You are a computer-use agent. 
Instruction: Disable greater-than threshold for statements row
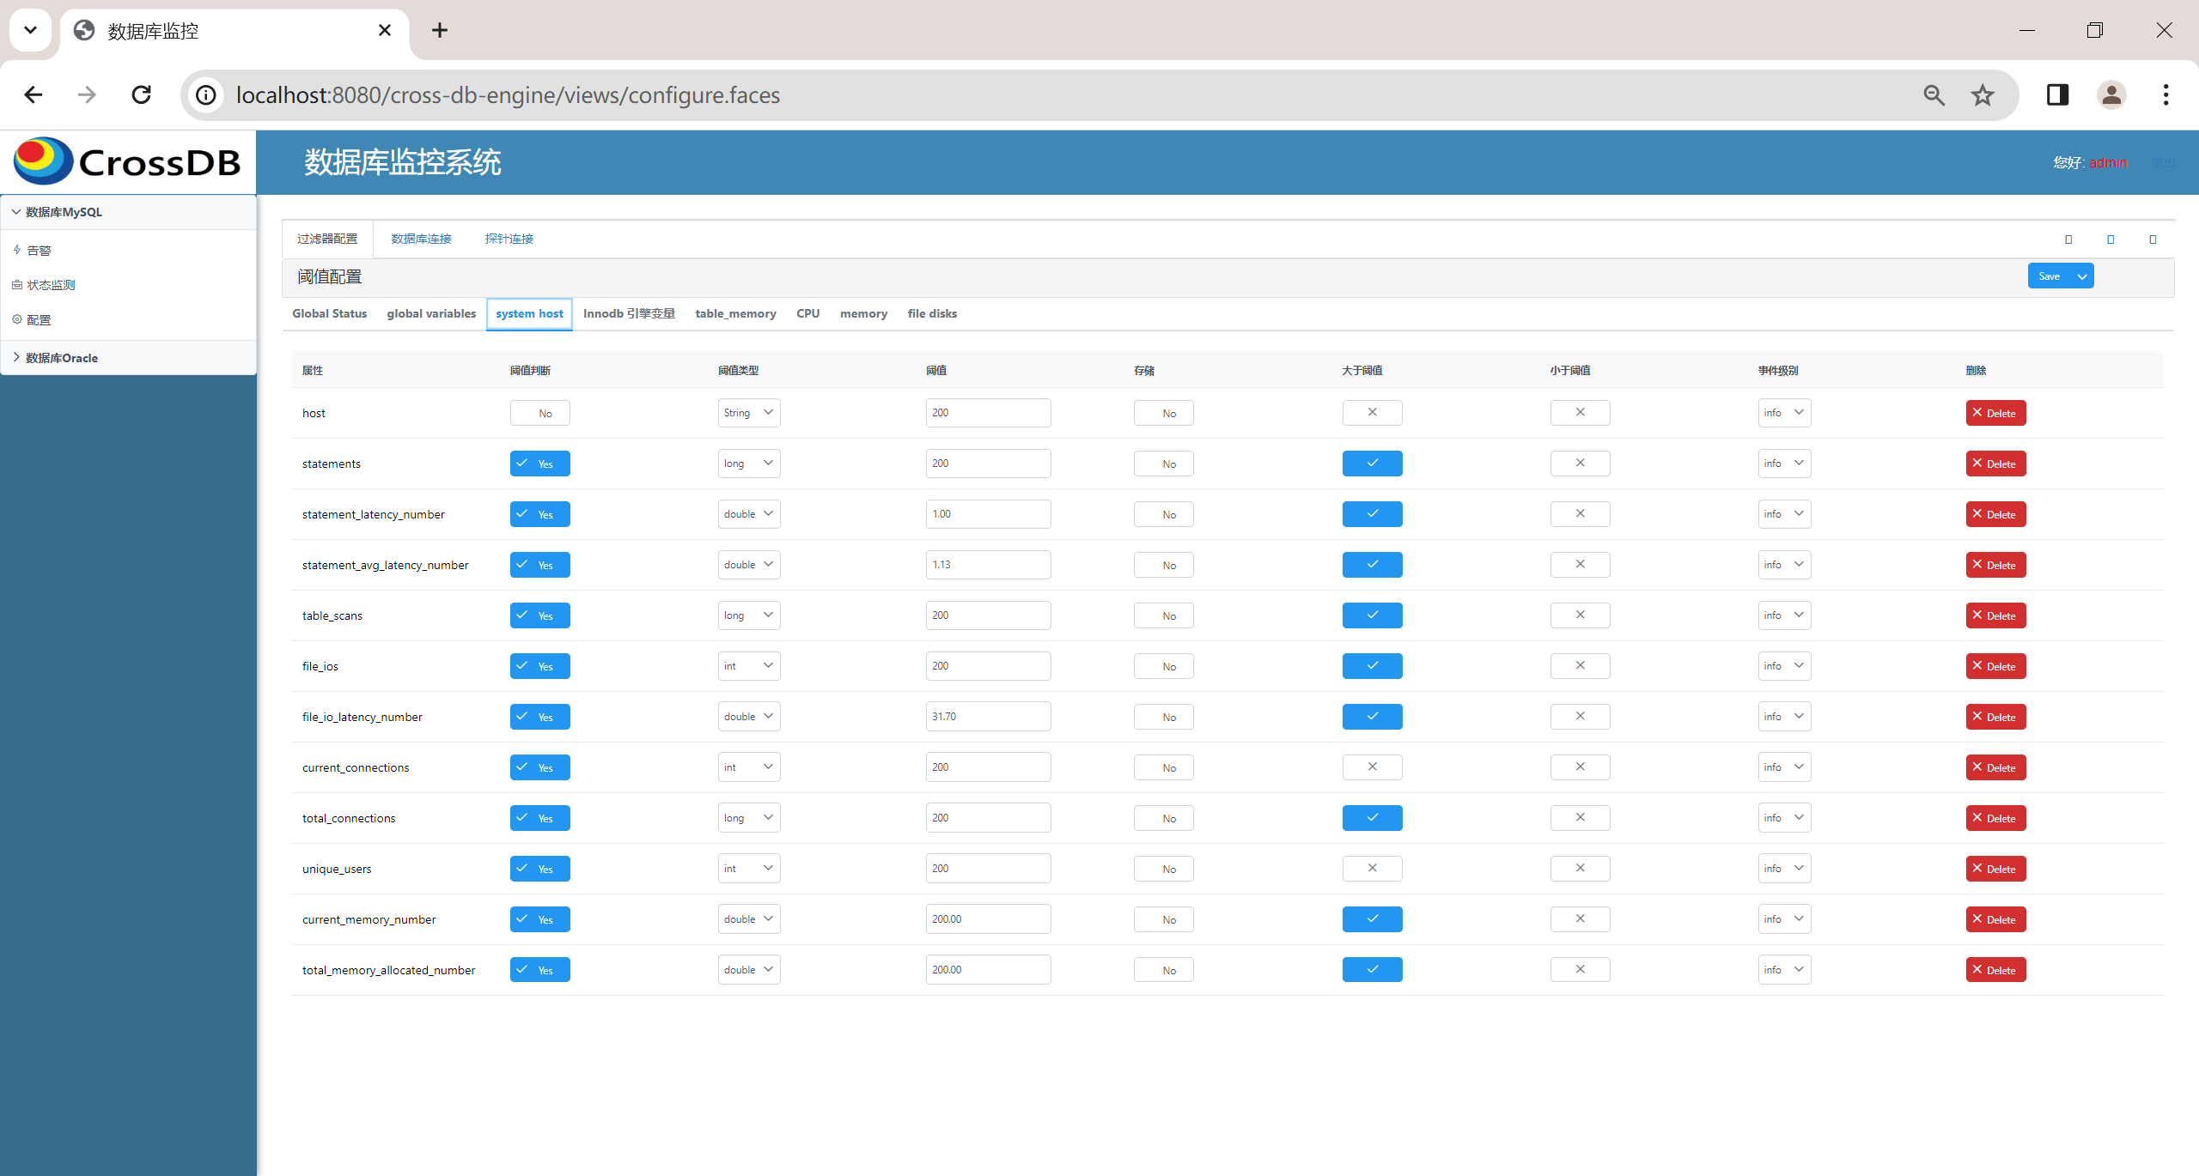point(1372,464)
